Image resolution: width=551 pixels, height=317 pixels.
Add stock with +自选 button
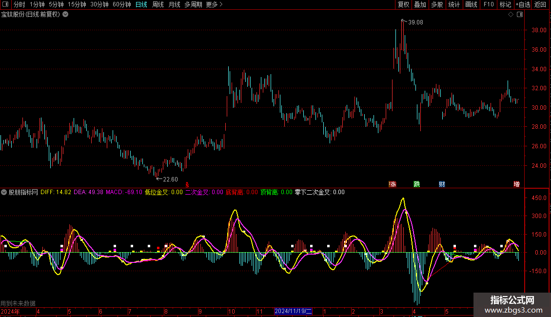(523, 4)
